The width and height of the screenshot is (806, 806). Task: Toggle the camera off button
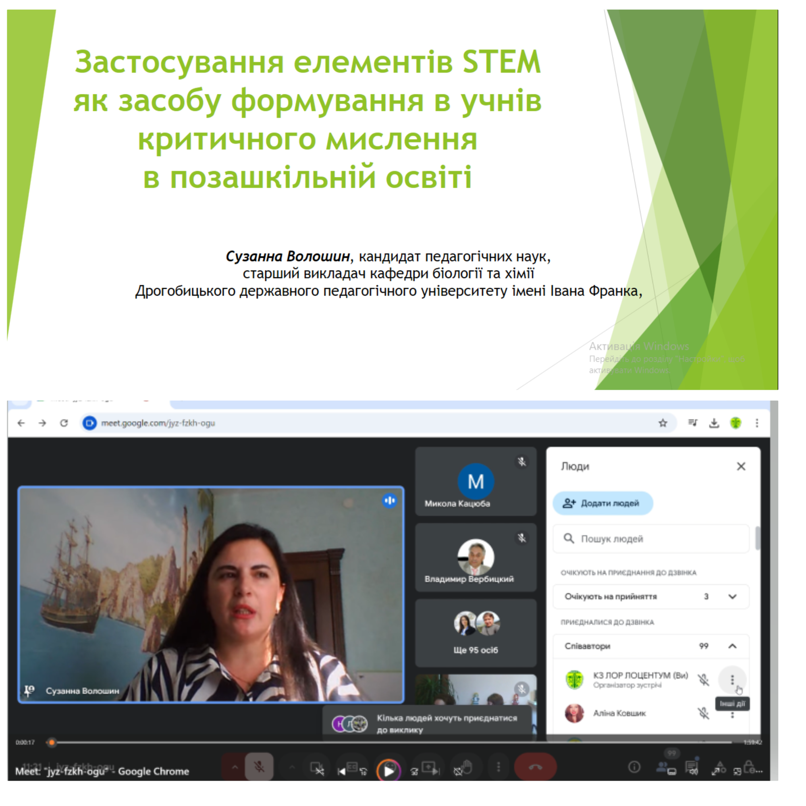click(317, 768)
